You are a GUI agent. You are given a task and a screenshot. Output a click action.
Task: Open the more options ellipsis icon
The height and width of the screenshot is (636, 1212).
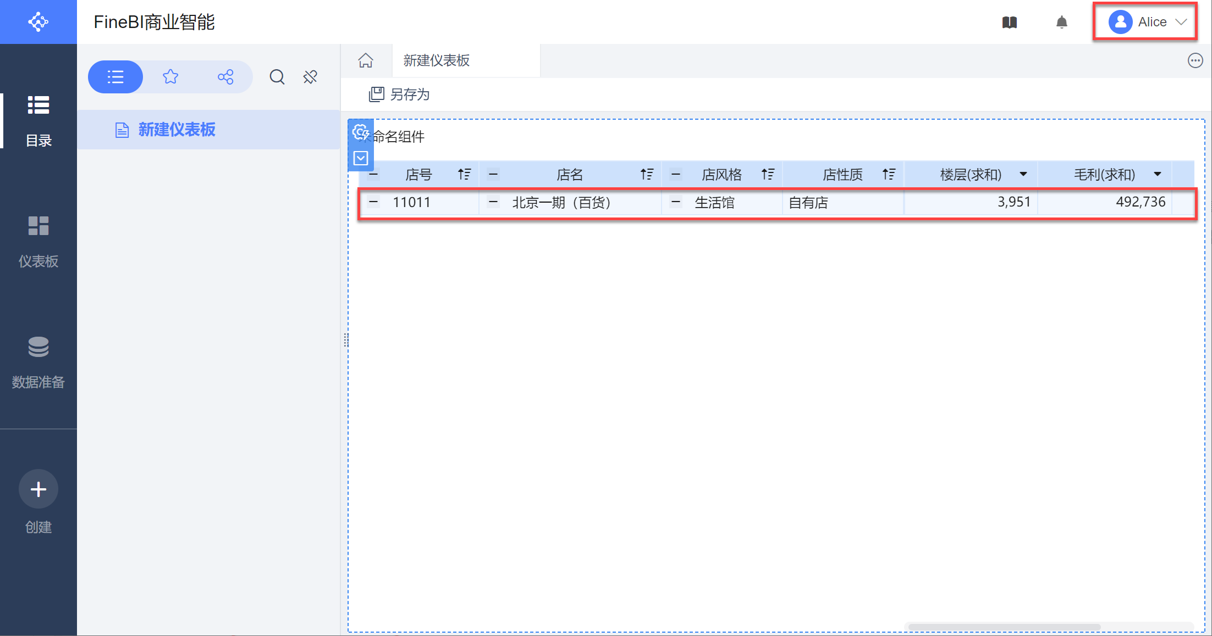point(1195,60)
